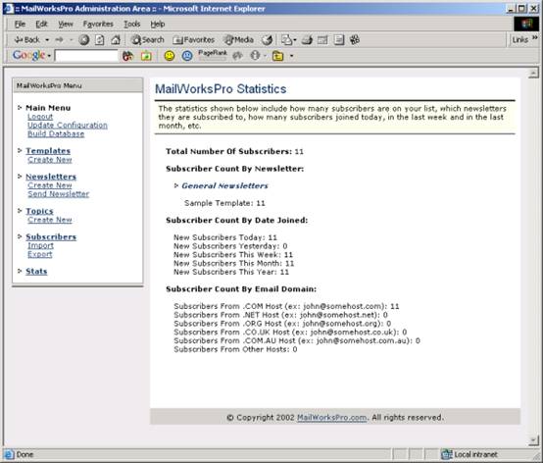Click the Edit page icon in toolbar
The width and height of the screenshot is (543, 463).
(x=322, y=40)
